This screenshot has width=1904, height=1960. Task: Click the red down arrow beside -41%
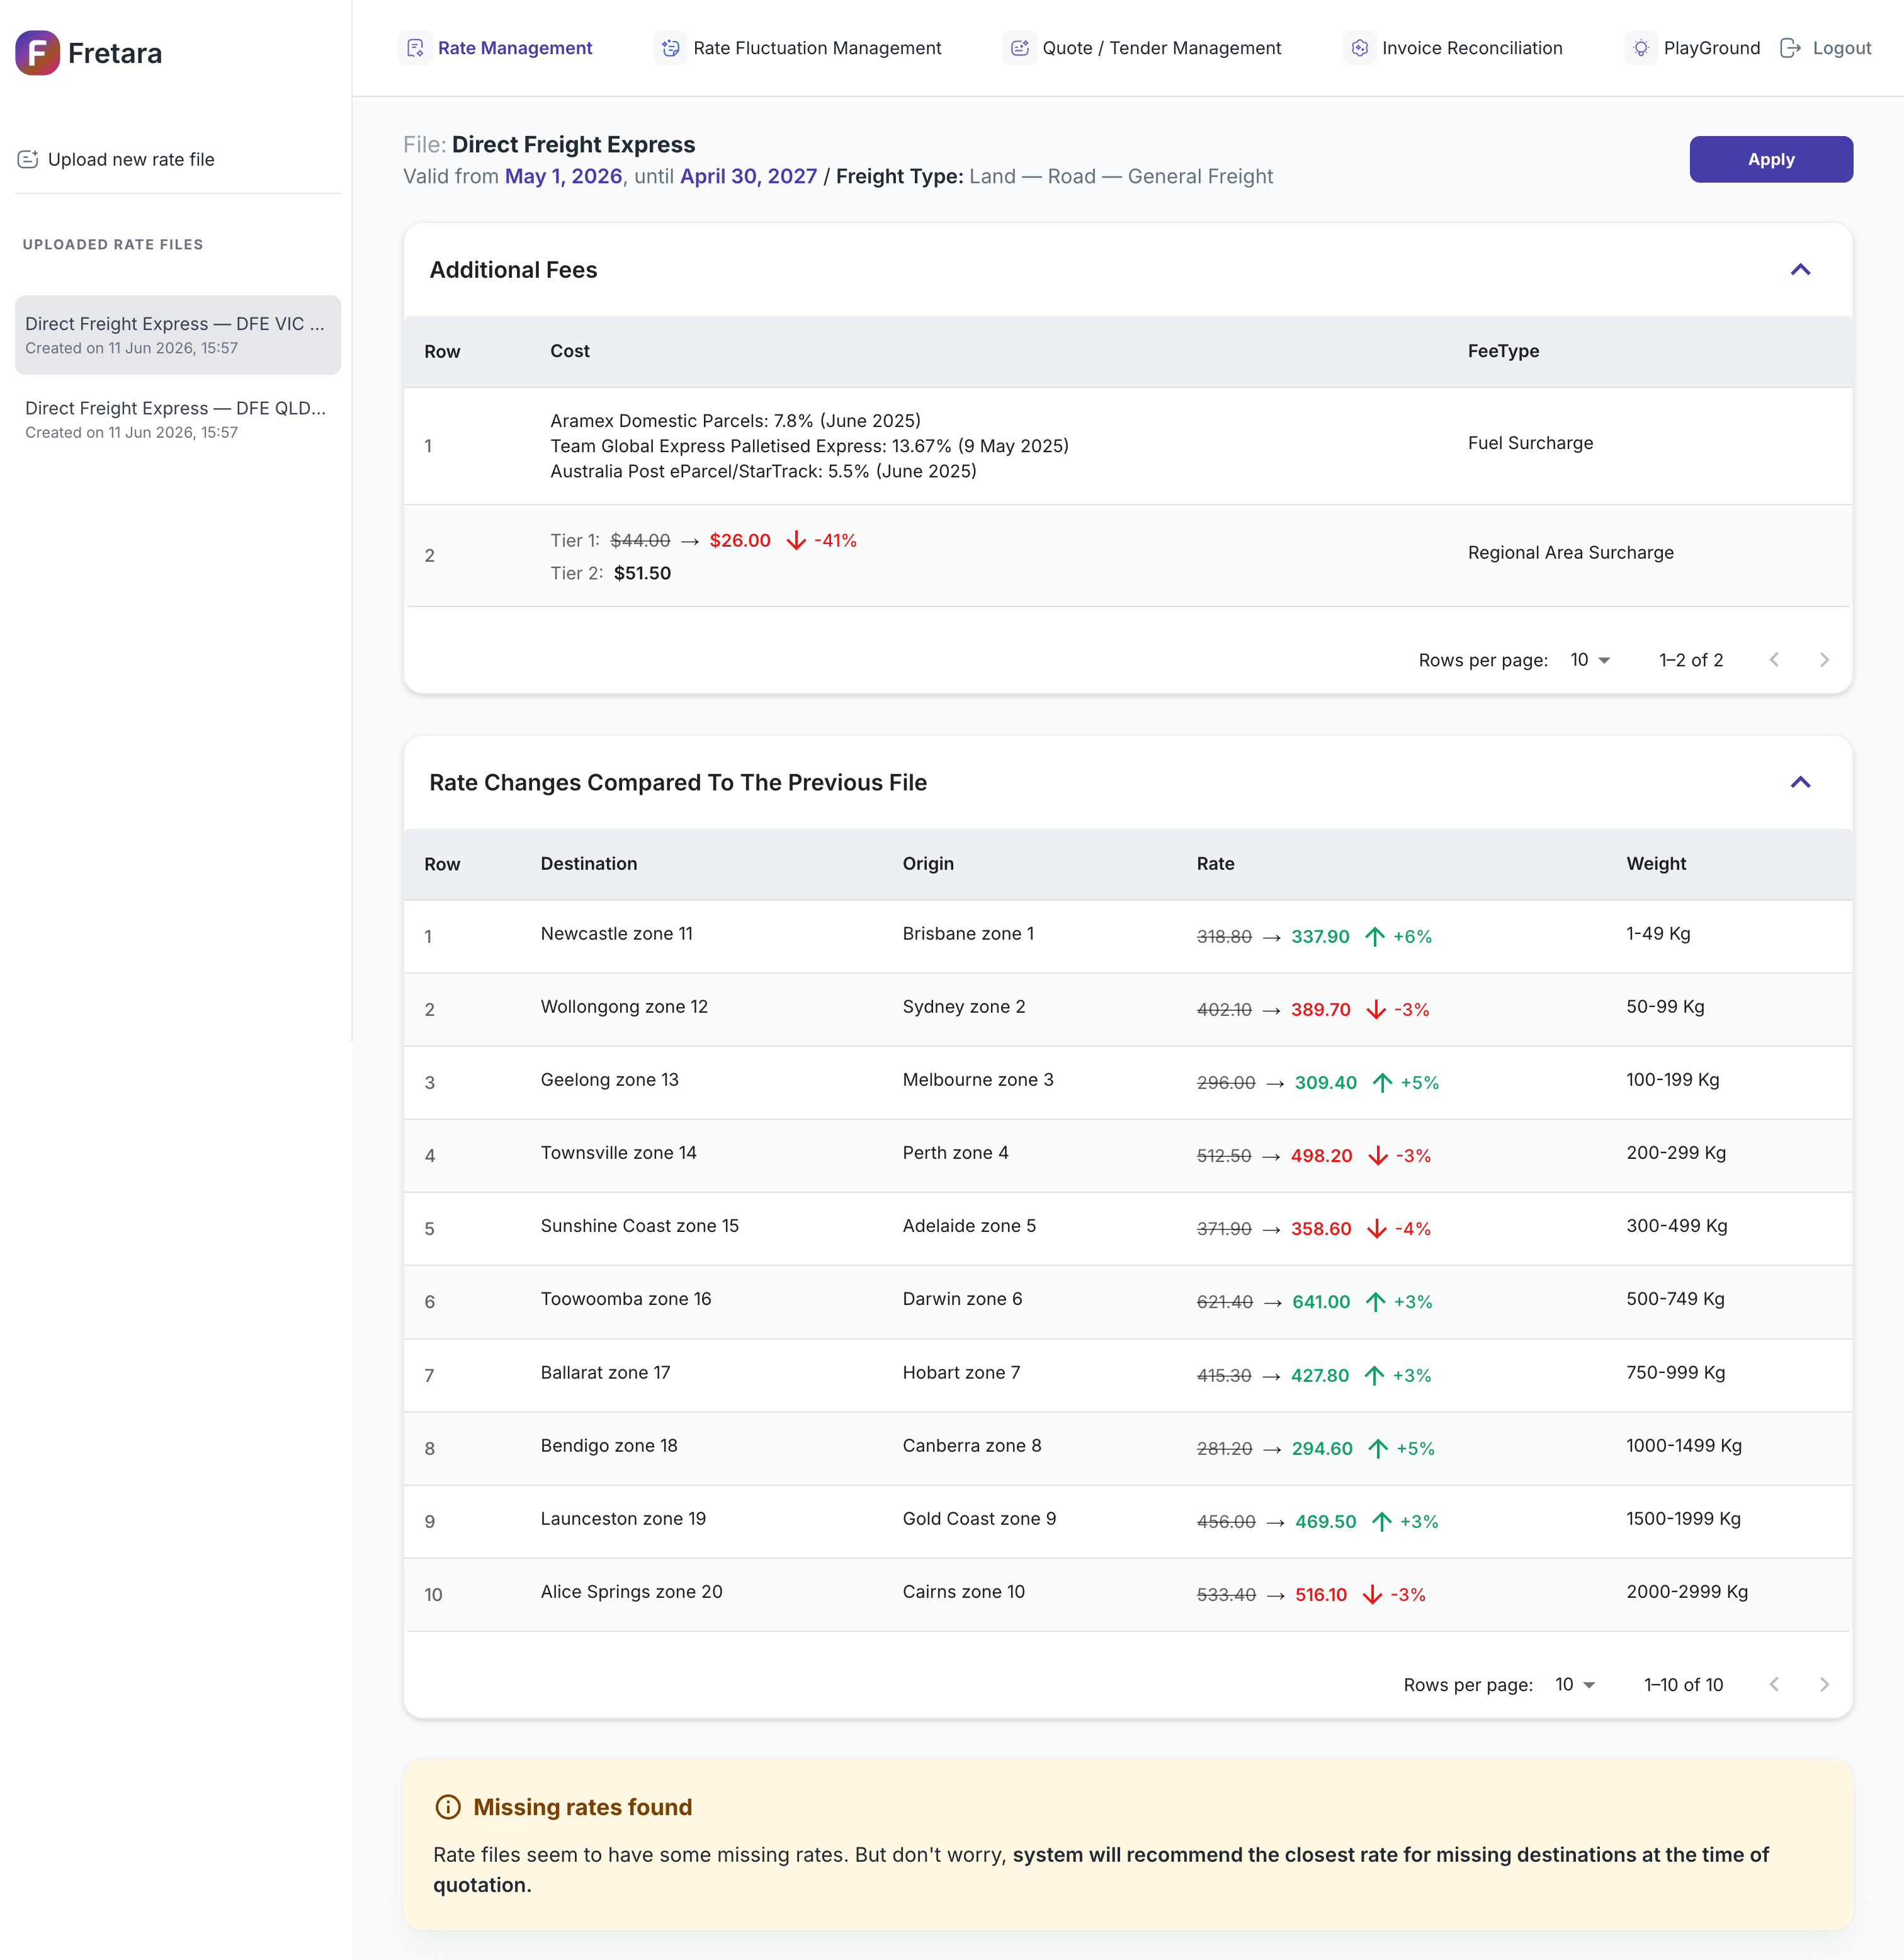click(x=796, y=540)
